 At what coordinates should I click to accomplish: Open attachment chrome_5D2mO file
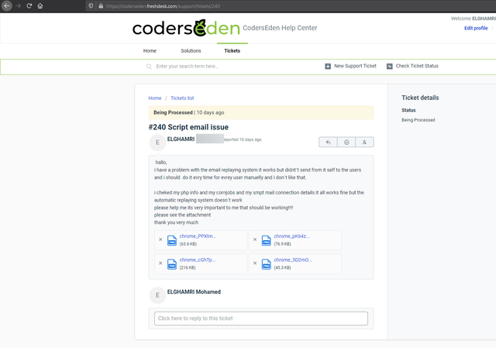[293, 260]
